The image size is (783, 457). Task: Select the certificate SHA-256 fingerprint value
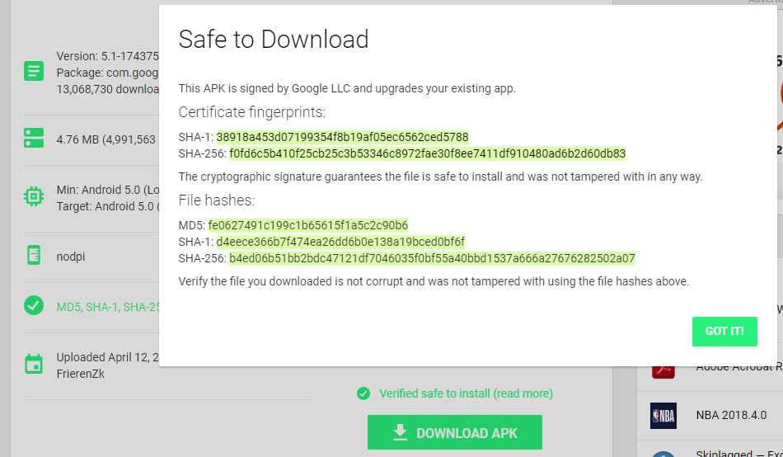point(428,153)
